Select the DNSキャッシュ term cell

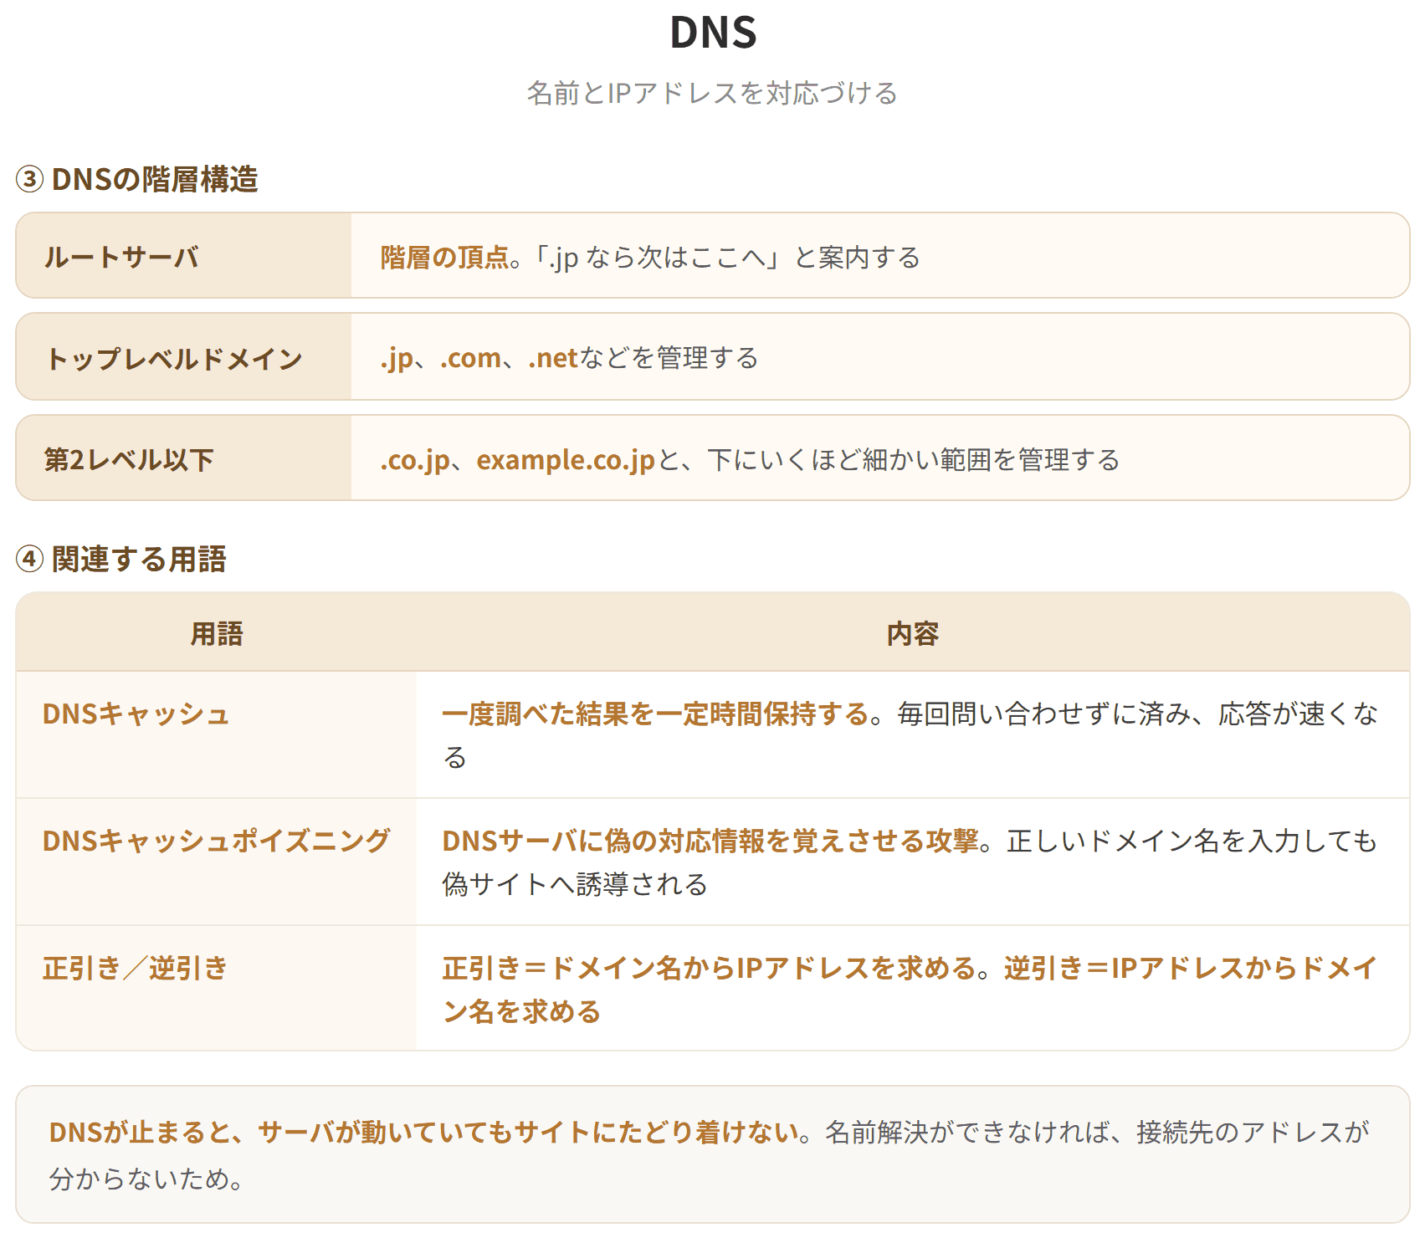217,735
